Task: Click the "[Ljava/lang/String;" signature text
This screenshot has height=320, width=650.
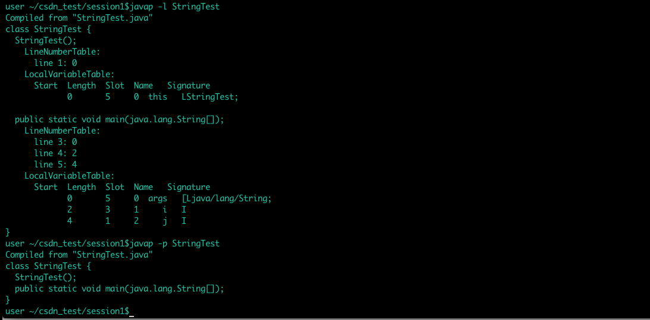Action: coord(227,198)
